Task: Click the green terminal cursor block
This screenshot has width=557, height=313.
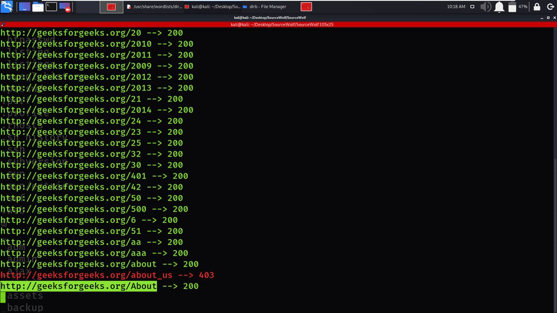Action: [x=3, y=297]
